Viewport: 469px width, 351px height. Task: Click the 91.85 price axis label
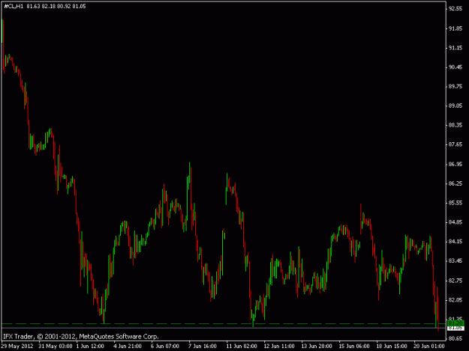455,28
